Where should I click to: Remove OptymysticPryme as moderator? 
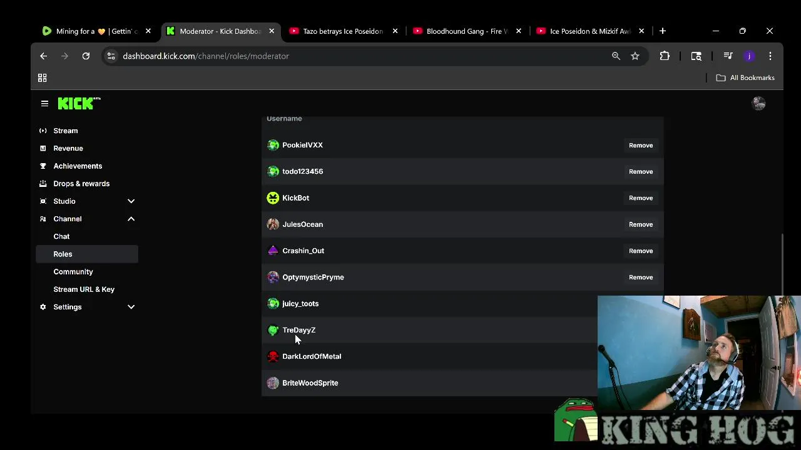coord(641,277)
